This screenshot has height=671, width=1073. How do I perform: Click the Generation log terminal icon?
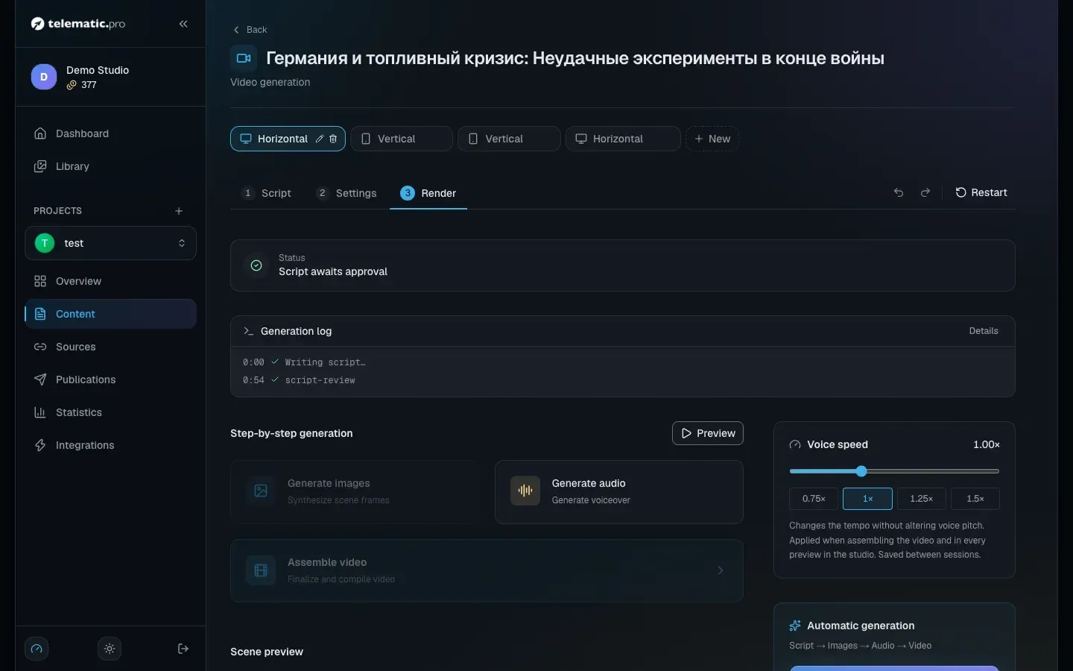(249, 331)
